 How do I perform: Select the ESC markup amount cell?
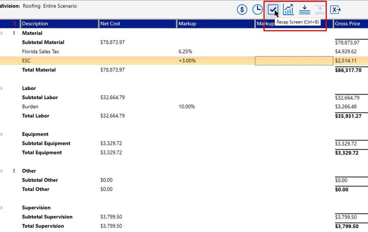[x=294, y=61]
